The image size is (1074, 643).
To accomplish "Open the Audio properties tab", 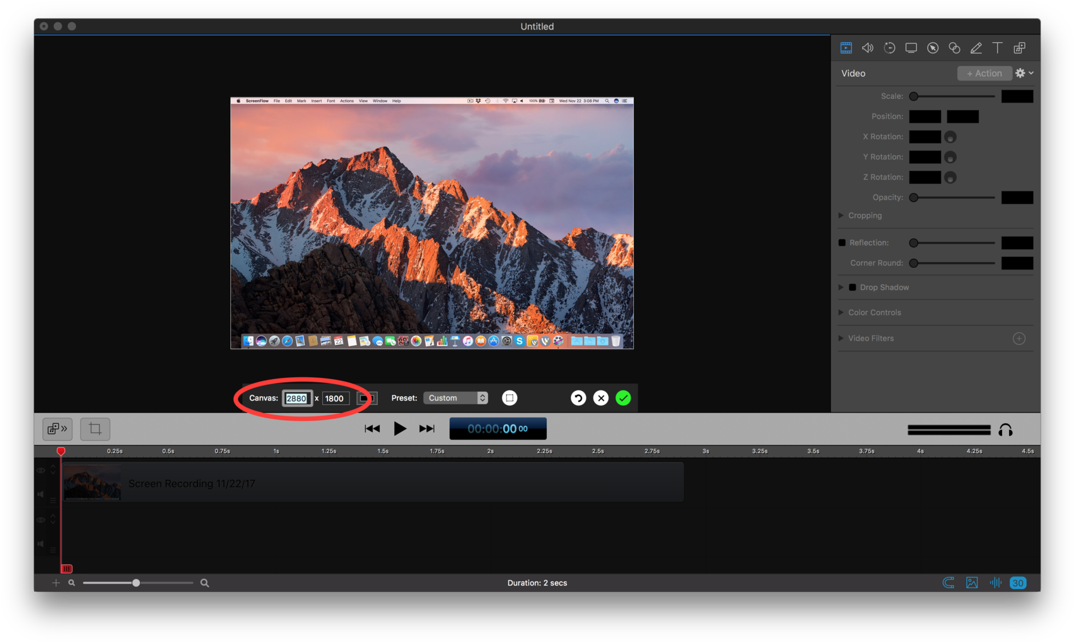I will pos(868,48).
